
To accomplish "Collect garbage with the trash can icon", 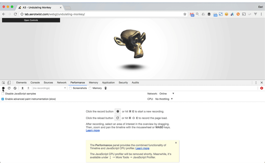I will click(x=106, y=88).
